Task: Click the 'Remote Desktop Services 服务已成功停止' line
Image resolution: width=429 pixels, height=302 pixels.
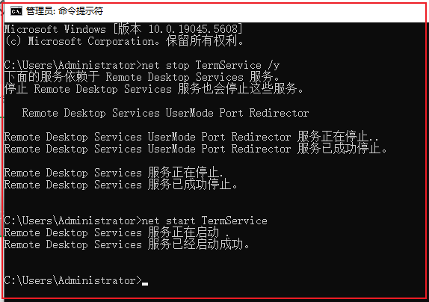Action: pyautogui.click(x=121, y=185)
